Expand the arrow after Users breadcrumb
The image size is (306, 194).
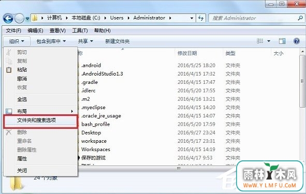click(x=128, y=18)
